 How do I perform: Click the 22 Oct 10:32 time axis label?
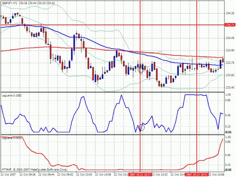160,174
